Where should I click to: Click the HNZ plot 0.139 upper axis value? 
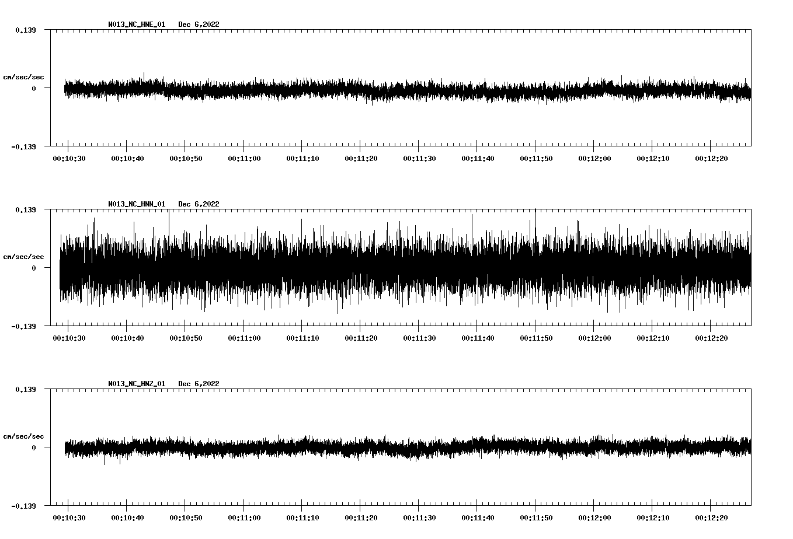(x=26, y=389)
